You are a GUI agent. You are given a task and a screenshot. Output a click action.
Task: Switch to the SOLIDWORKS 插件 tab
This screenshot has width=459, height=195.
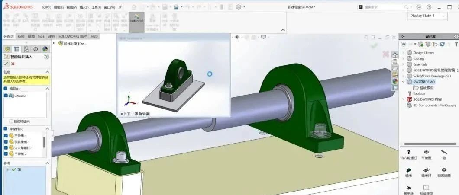pyautogui.click(x=73, y=36)
